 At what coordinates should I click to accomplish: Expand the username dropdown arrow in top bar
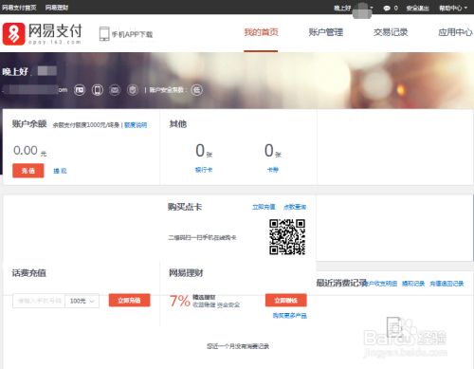(x=372, y=8)
